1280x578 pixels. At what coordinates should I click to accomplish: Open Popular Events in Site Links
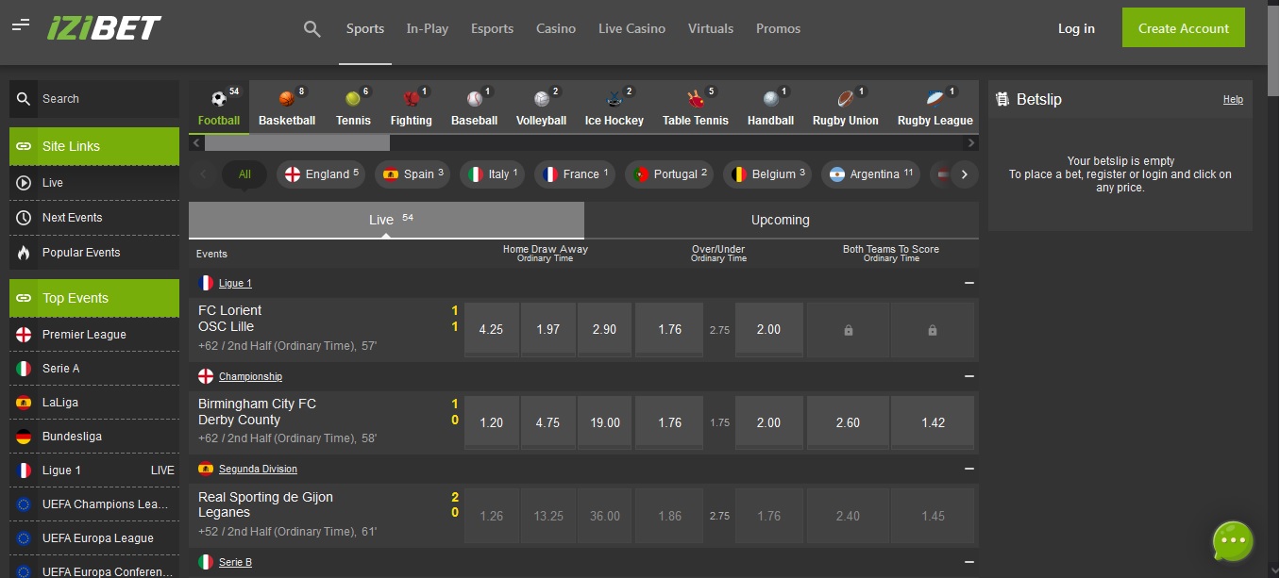point(94,253)
